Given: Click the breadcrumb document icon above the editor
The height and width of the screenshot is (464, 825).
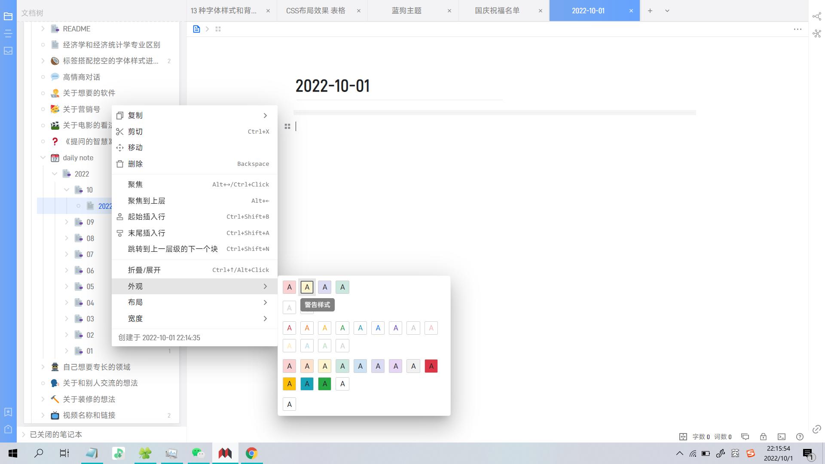Looking at the screenshot, I should click(196, 29).
